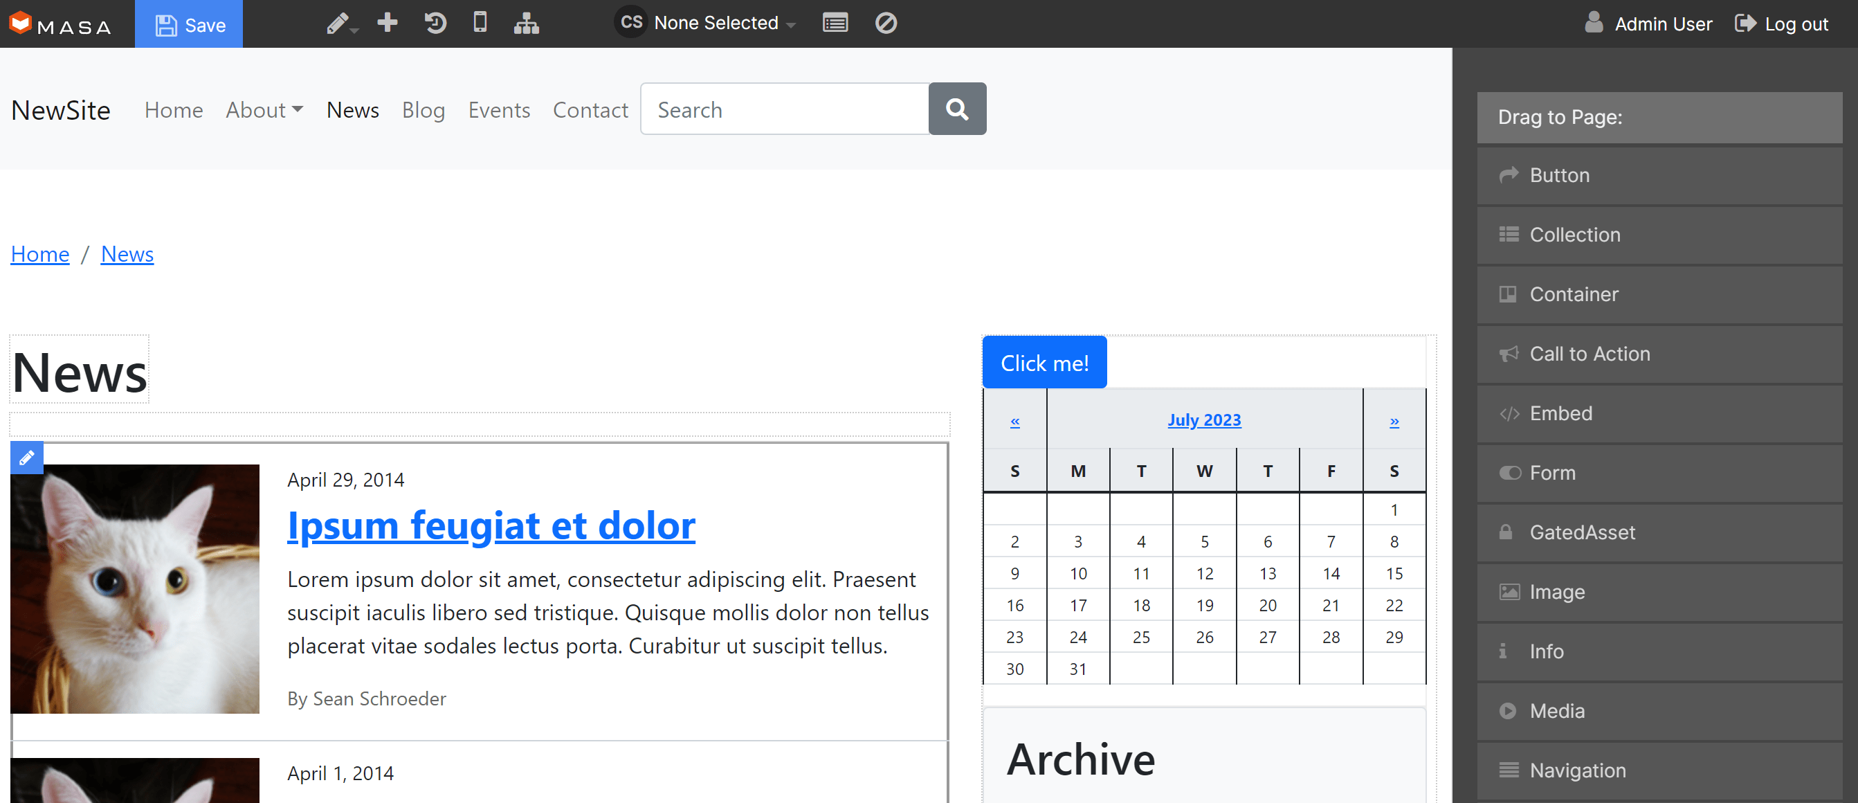
Task: Click the plus add content icon
Action: [x=388, y=23]
